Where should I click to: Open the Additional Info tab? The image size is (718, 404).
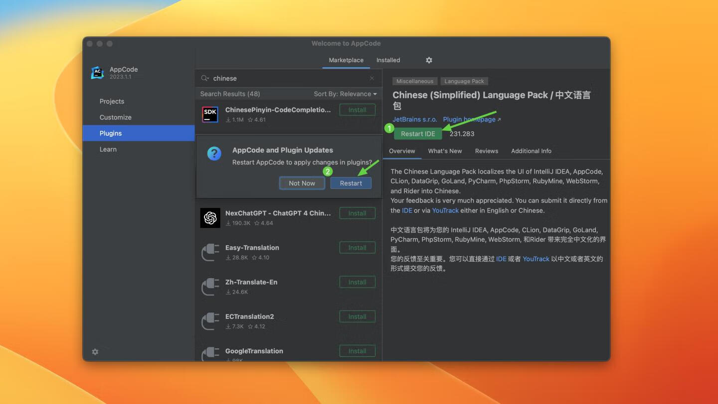[x=531, y=151]
